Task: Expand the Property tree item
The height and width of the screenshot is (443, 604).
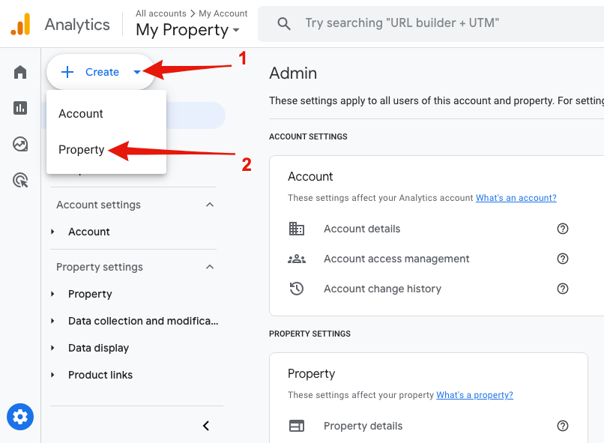Action: [52, 294]
